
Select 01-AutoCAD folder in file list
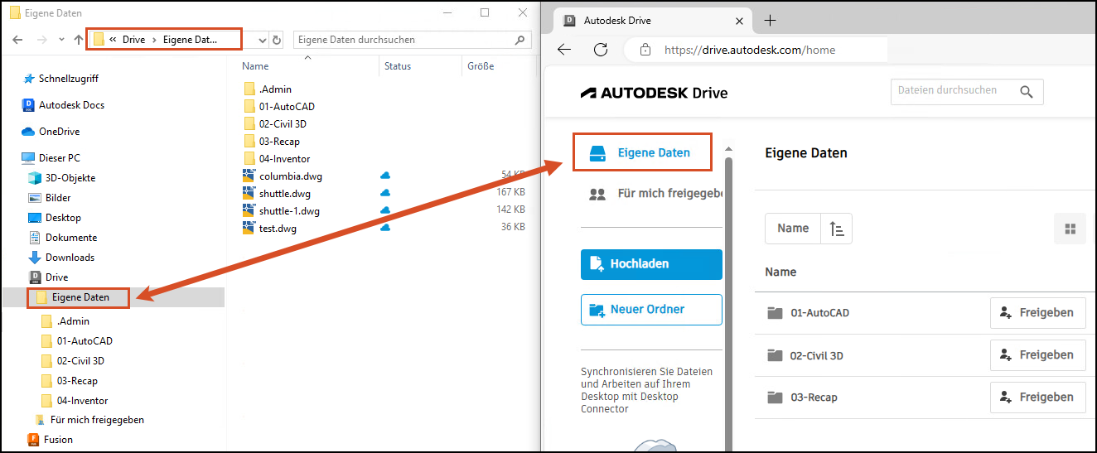(279, 107)
